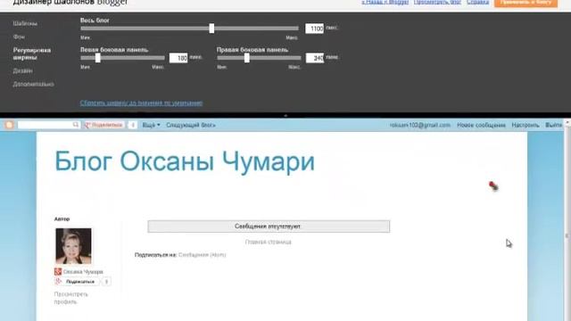
Task: Click the whole blog width field showing 1100
Action: pos(314,29)
